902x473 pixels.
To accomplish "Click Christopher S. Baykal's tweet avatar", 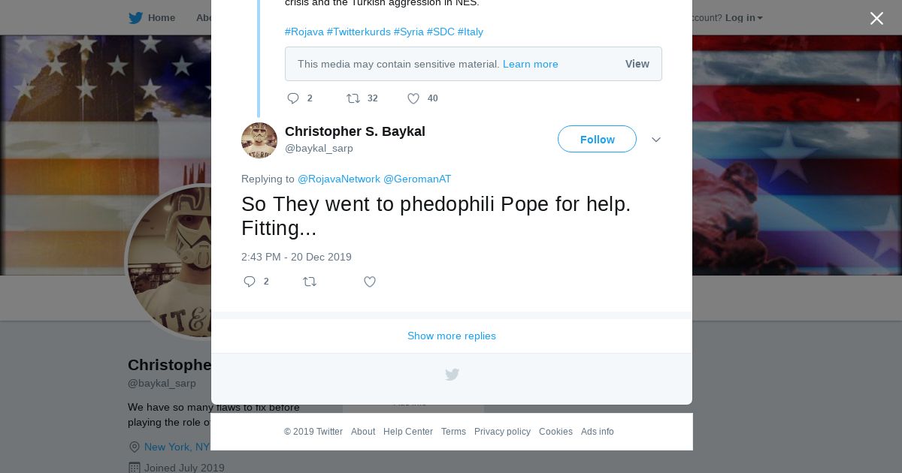I will [259, 140].
